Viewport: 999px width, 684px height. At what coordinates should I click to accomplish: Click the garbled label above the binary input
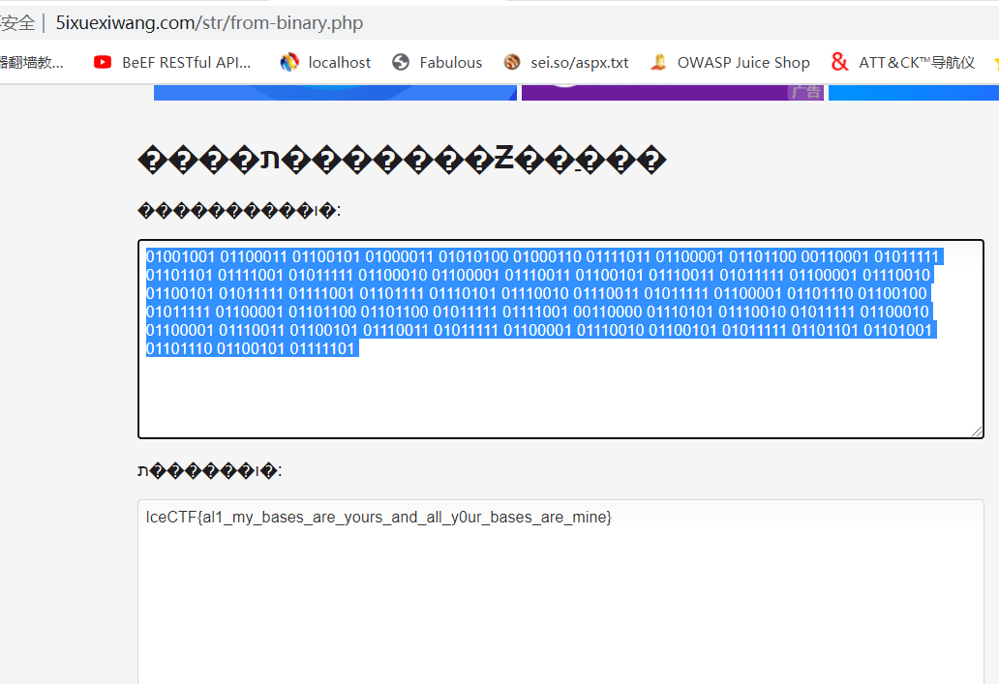tap(239, 211)
